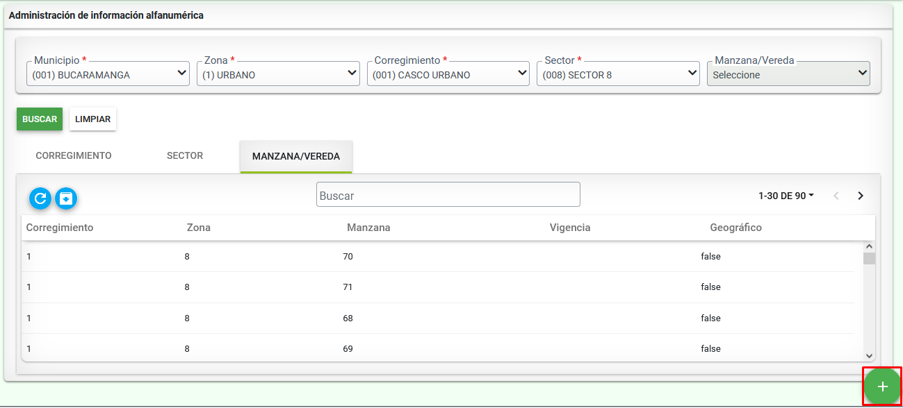Viewport: 903px width, 408px height.
Task: Click the green plus add button
Action: (x=882, y=386)
